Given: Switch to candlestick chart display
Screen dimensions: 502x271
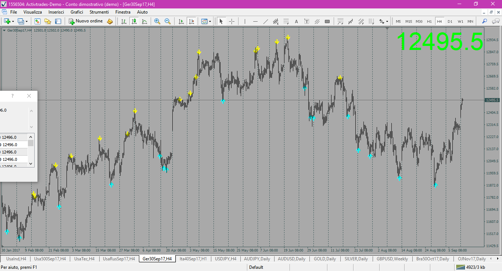Looking at the screenshot, I should point(134,21).
